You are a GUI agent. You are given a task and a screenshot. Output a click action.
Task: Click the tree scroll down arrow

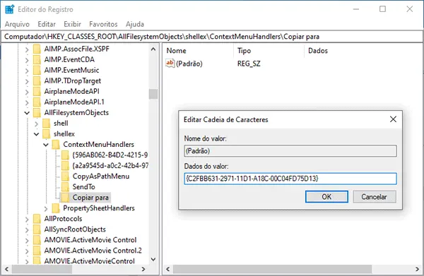(x=153, y=260)
